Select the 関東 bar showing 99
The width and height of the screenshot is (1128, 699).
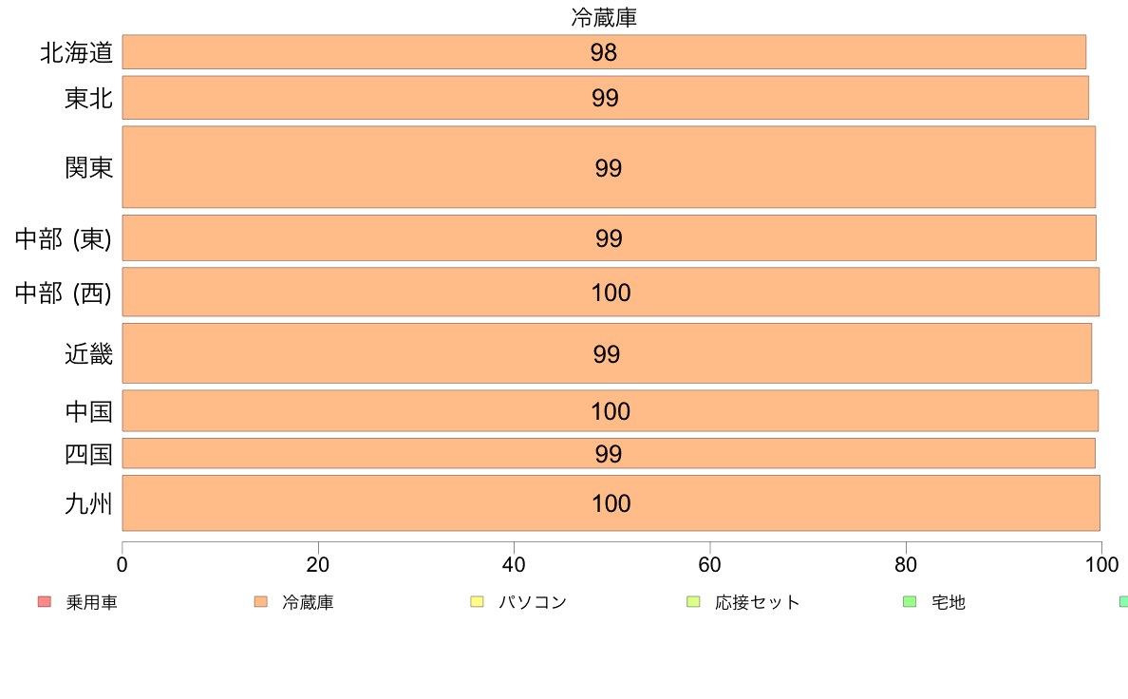coord(609,167)
